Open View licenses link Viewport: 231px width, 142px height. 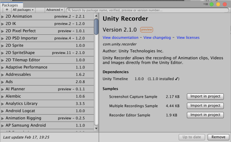coord(188,37)
